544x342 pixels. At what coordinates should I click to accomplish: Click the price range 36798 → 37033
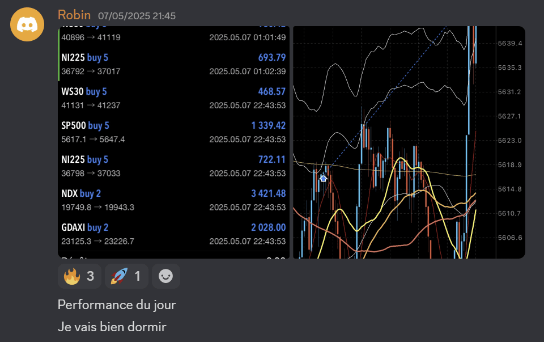(91, 173)
